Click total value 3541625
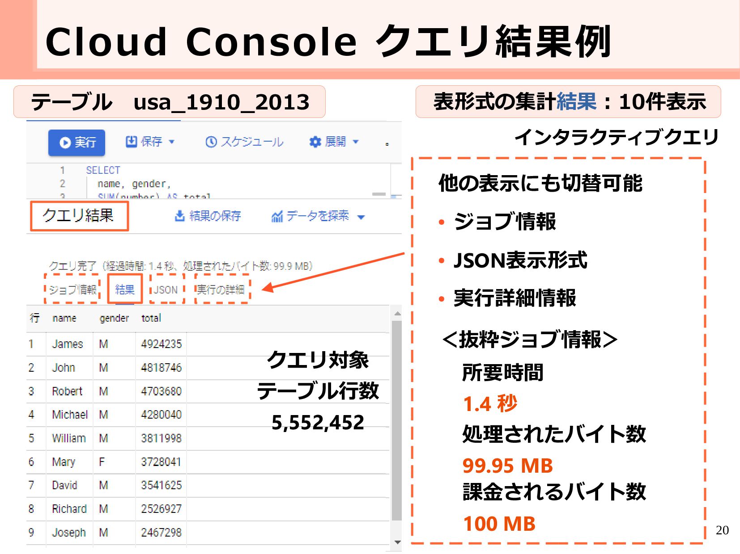Image resolution: width=740 pixels, height=554 pixels. coord(162,485)
